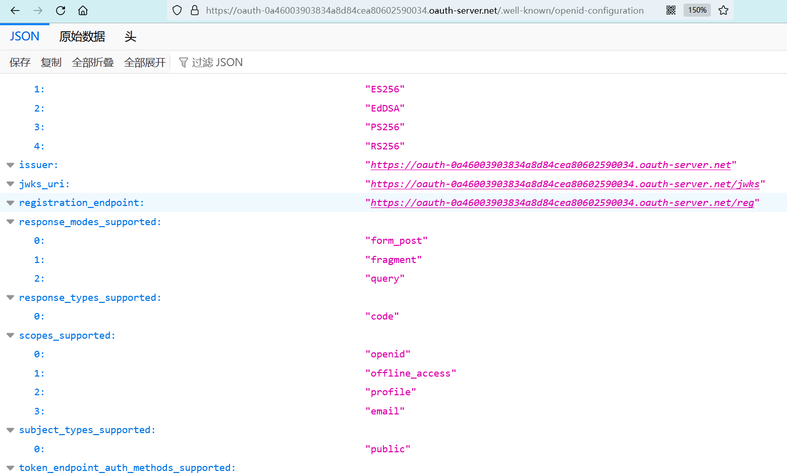Open the QR code icon in address bar
This screenshot has width=787, height=476.
671,11
